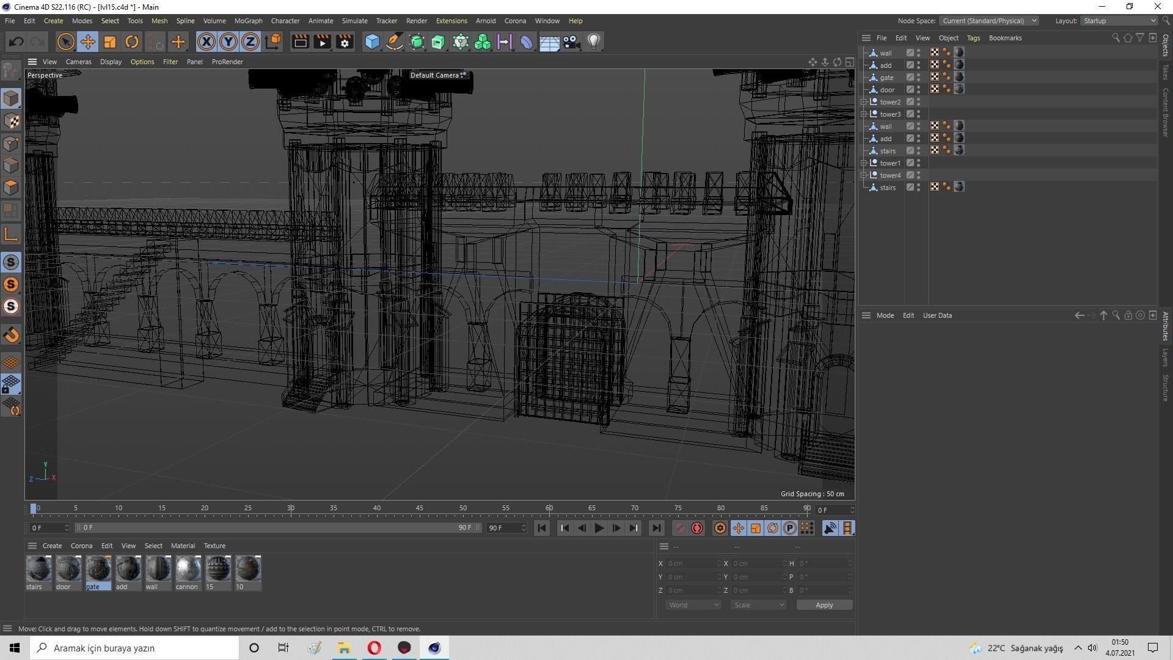Open the MoGraph menu

coord(248,21)
